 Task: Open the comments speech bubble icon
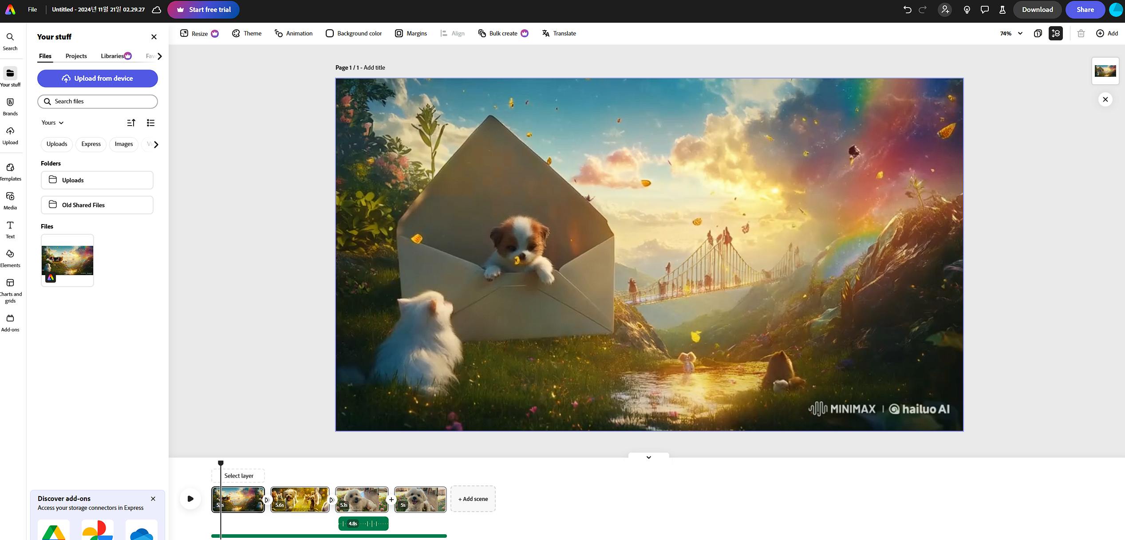pyautogui.click(x=984, y=10)
